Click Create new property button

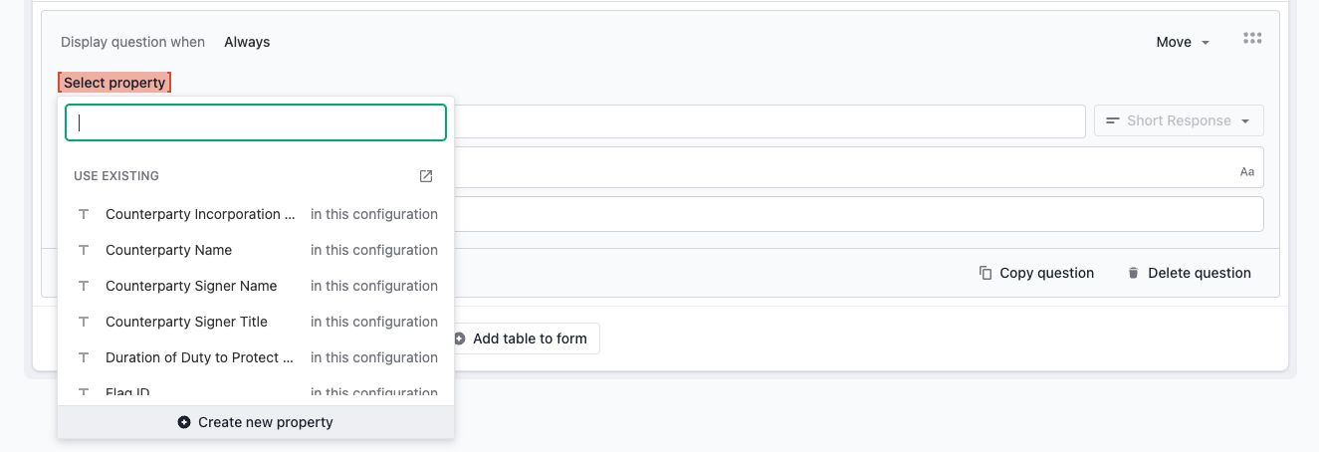click(x=256, y=422)
